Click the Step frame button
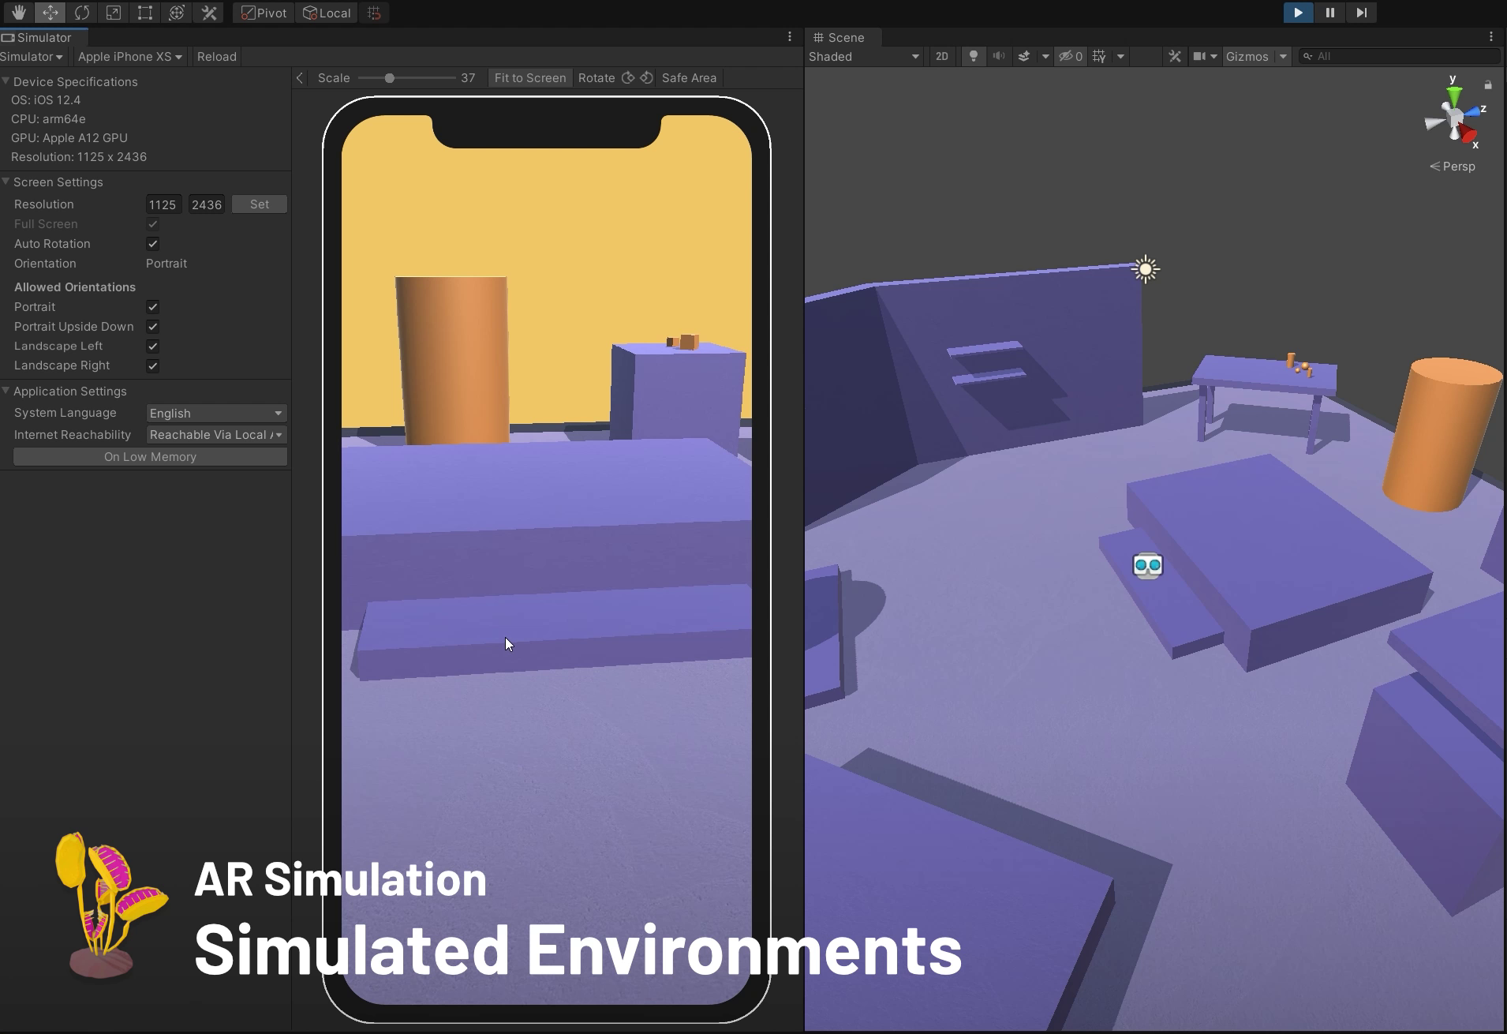 [x=1361, y=13]
